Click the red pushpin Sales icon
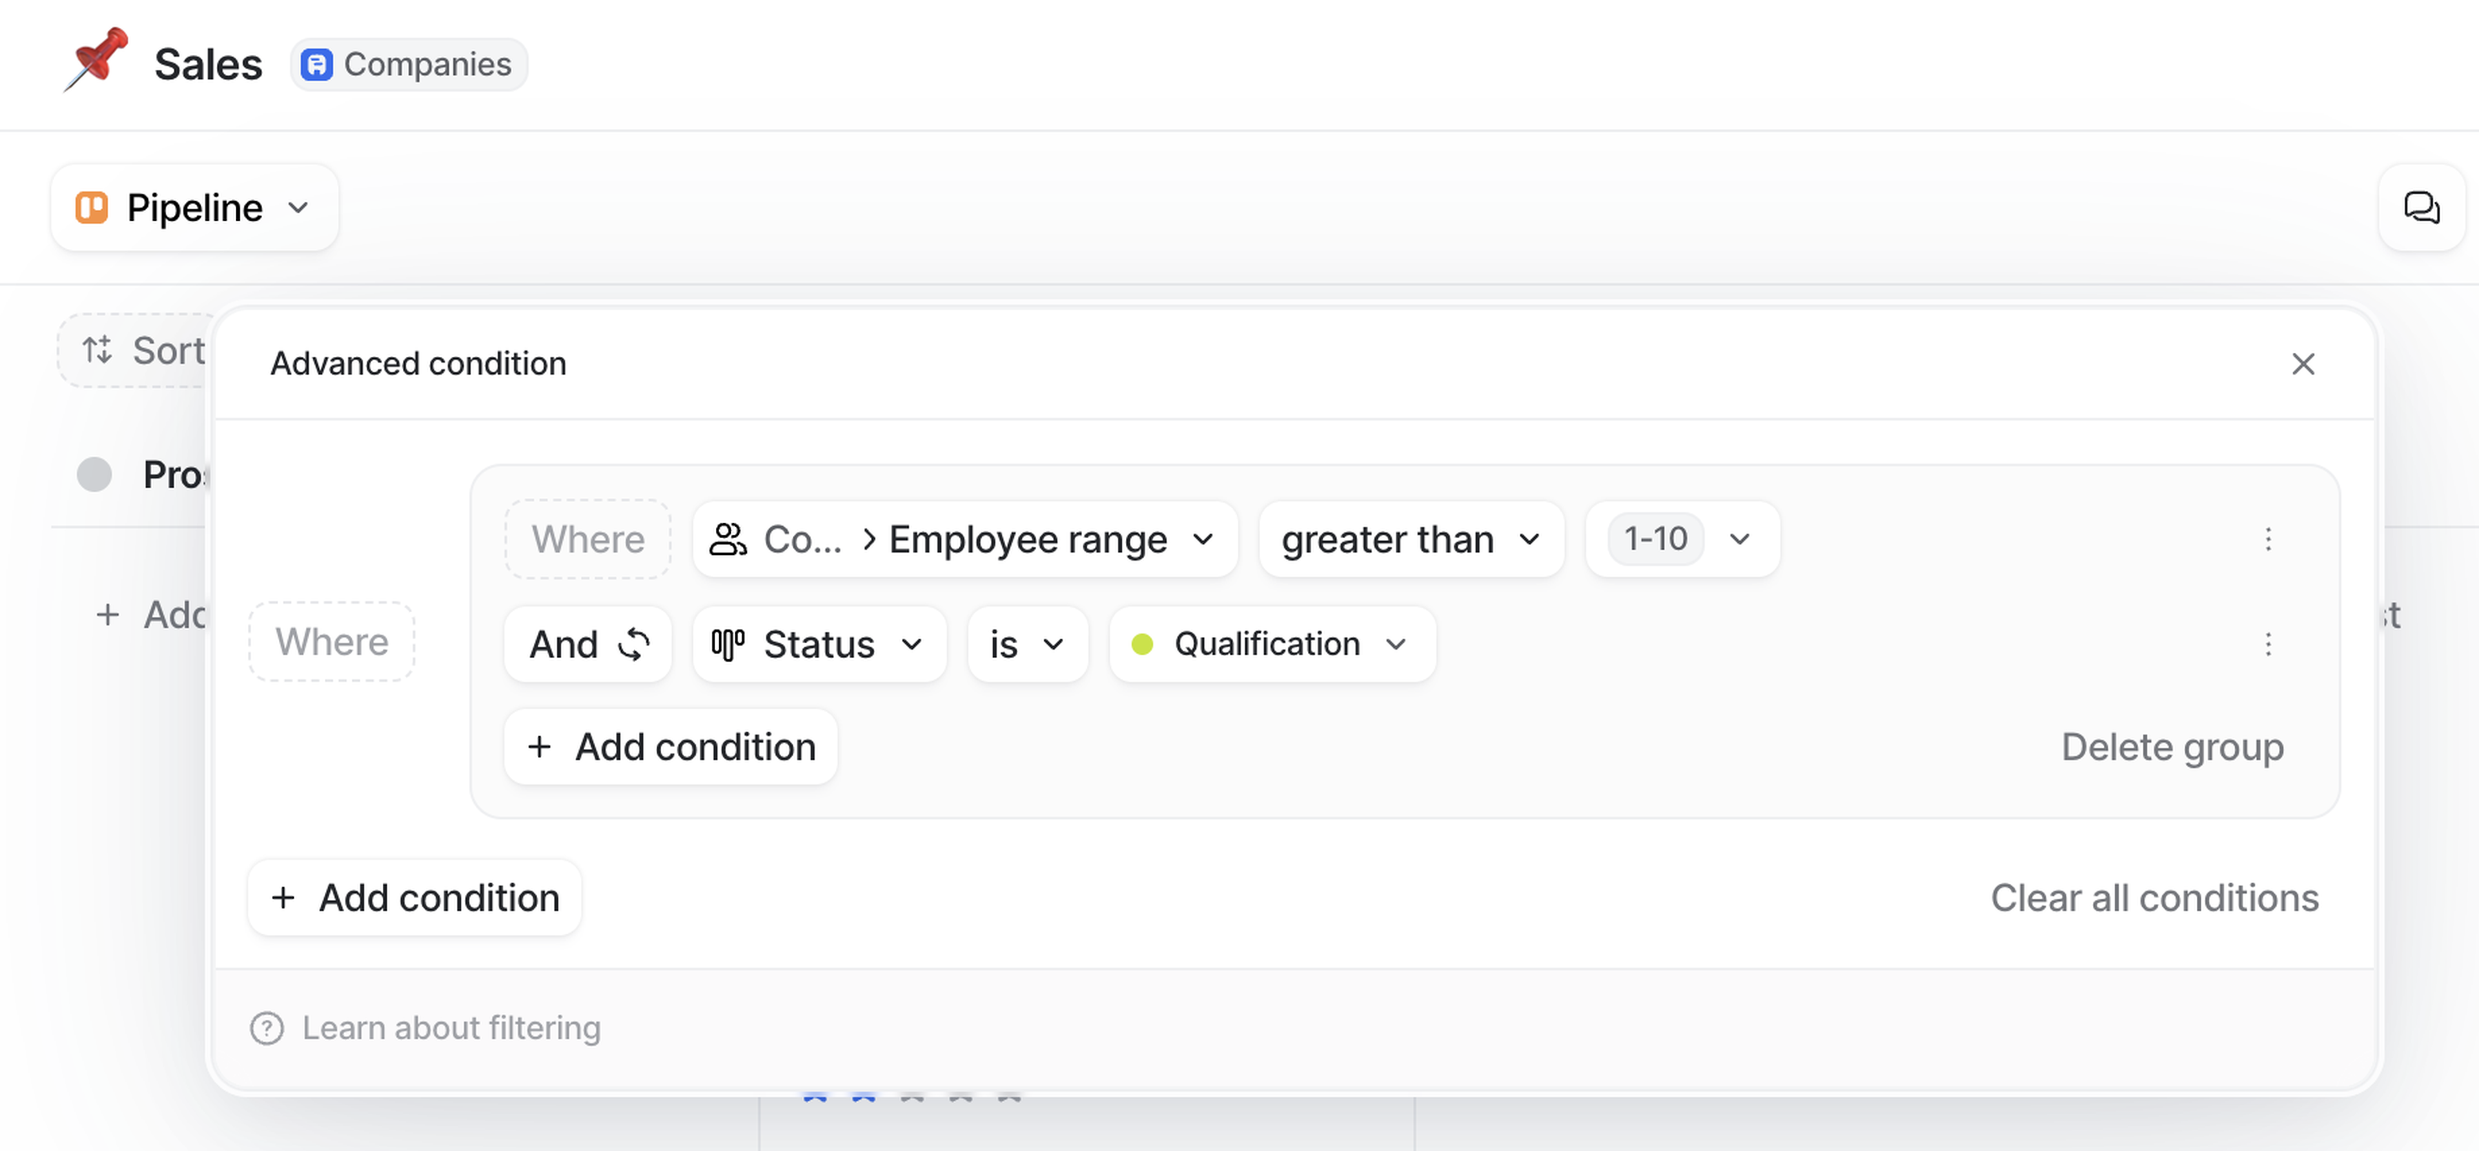 96,59
